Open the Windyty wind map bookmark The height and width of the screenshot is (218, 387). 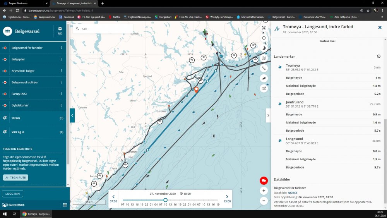pyautogui.click(x=219, y=17)
